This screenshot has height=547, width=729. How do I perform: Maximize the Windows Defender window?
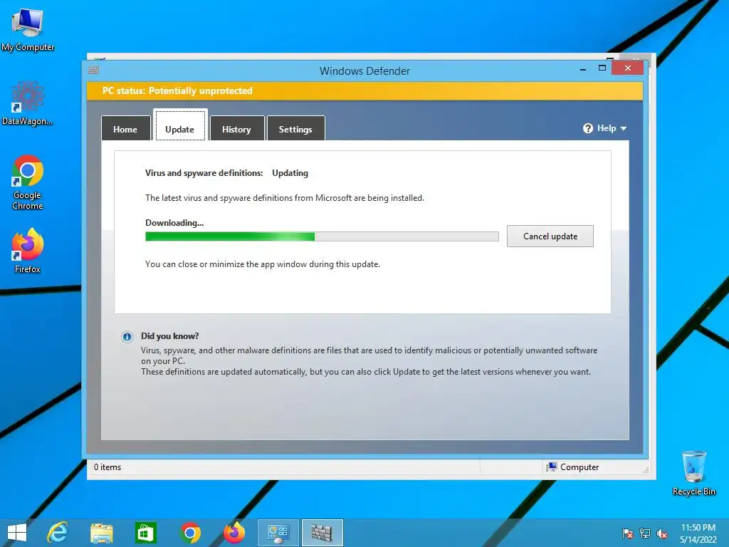click(602, 68)
